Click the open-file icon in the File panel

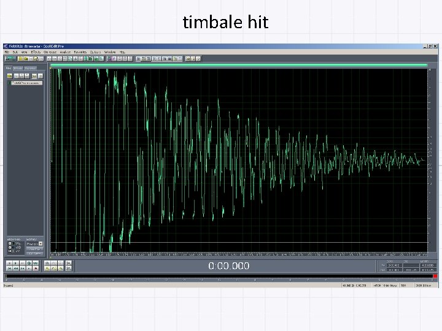[10, 76]
